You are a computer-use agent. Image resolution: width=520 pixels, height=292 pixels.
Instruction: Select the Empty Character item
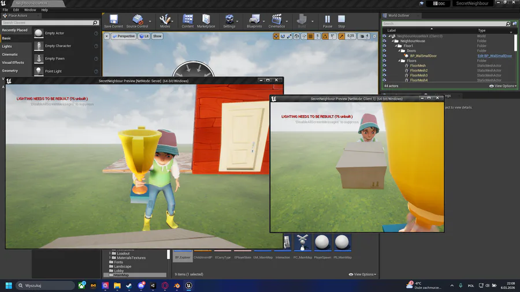(x=66, y=46)
